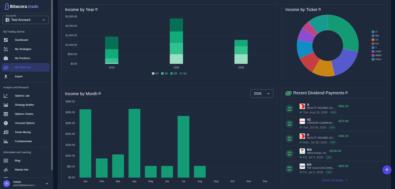Viewport: 395px width, 189px height.
Task: Click the Coca-Cola logo in KO payment
Action: coord(302,166)
